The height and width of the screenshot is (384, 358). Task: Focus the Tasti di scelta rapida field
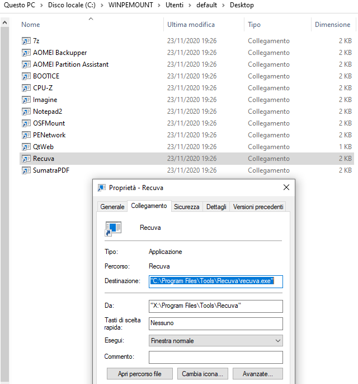point(216,323)
